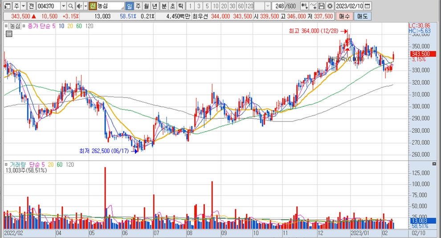
Task: Click the add line overlay icon
Action: pyautogui.click(x=313, y=6)
